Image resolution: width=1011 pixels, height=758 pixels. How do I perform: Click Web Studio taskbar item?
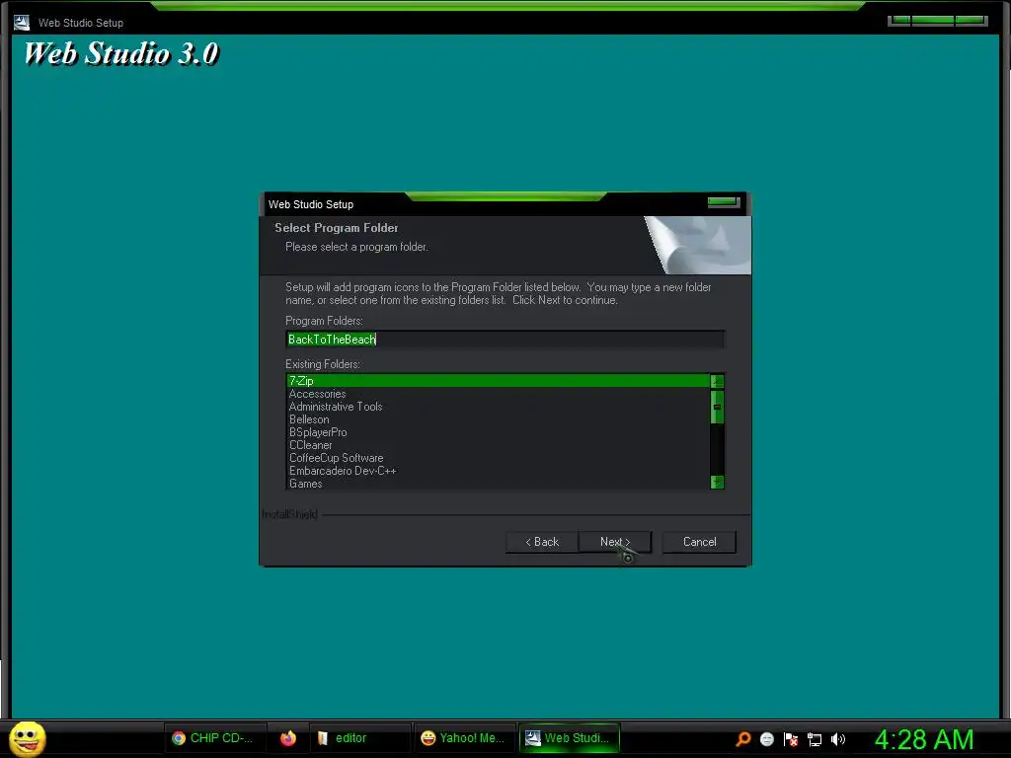(570, 738)
